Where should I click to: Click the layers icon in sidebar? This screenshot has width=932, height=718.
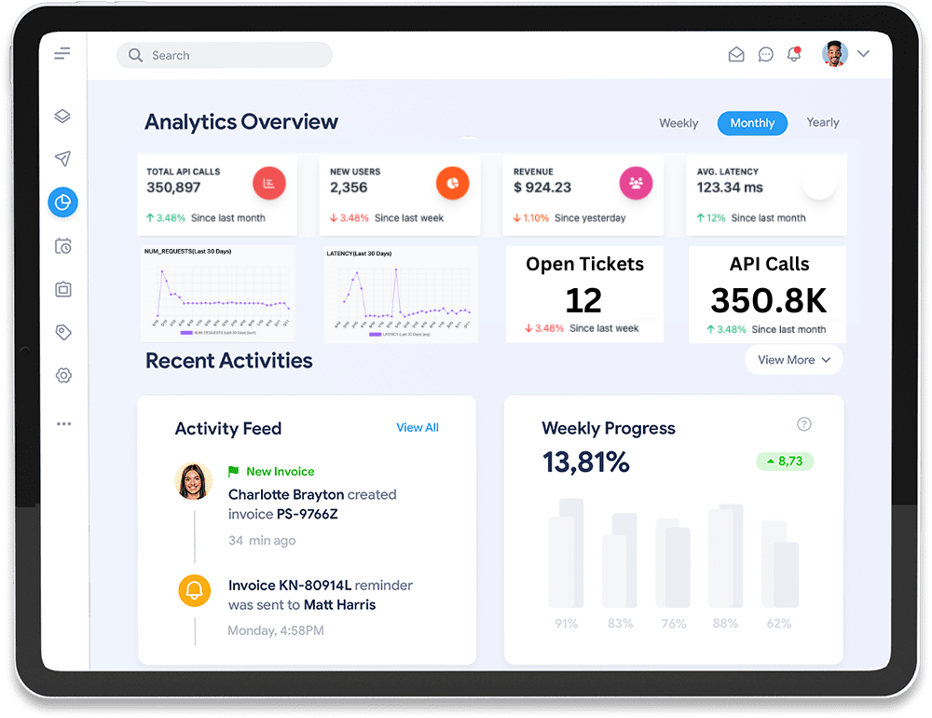62,117
